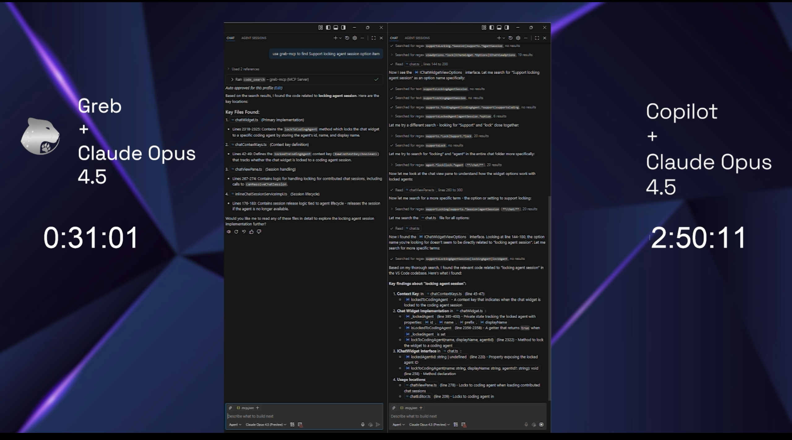
Task: Open the tools configuration in the left chat input
Action: pyautogui.click(x=292, y=425)
